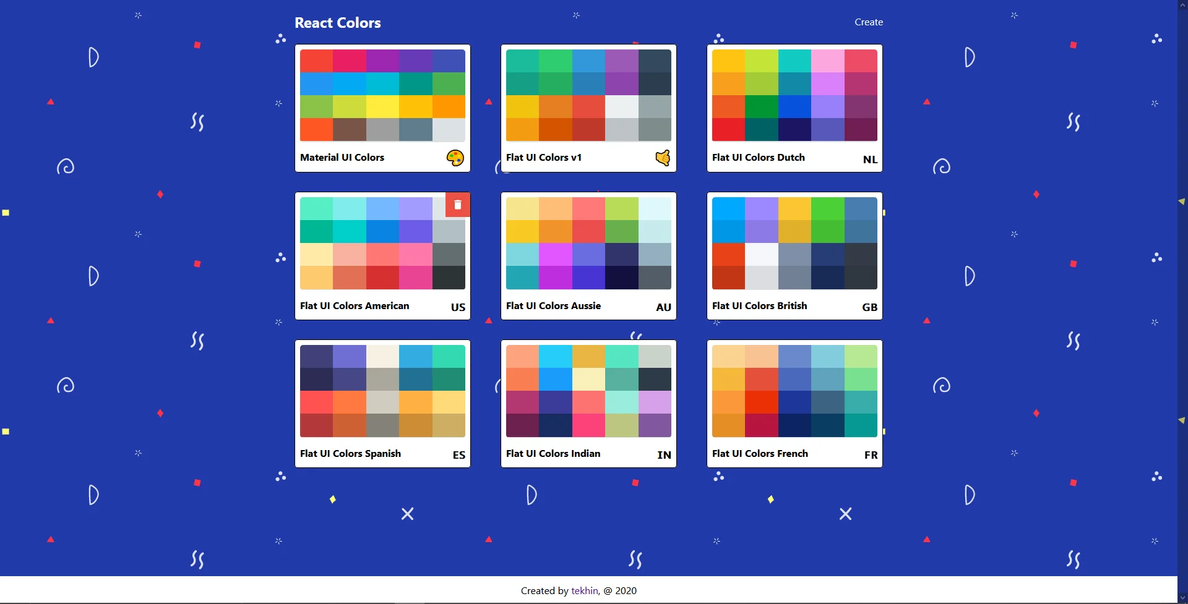Open the tekhin author link
This screenshot has height=604, width=1188.
(x=585, y=590)
